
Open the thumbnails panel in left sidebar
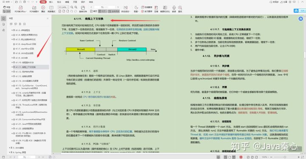coord(3,24)
